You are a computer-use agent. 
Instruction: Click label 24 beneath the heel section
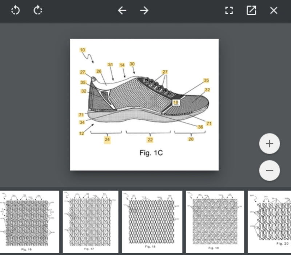(107, 139)
